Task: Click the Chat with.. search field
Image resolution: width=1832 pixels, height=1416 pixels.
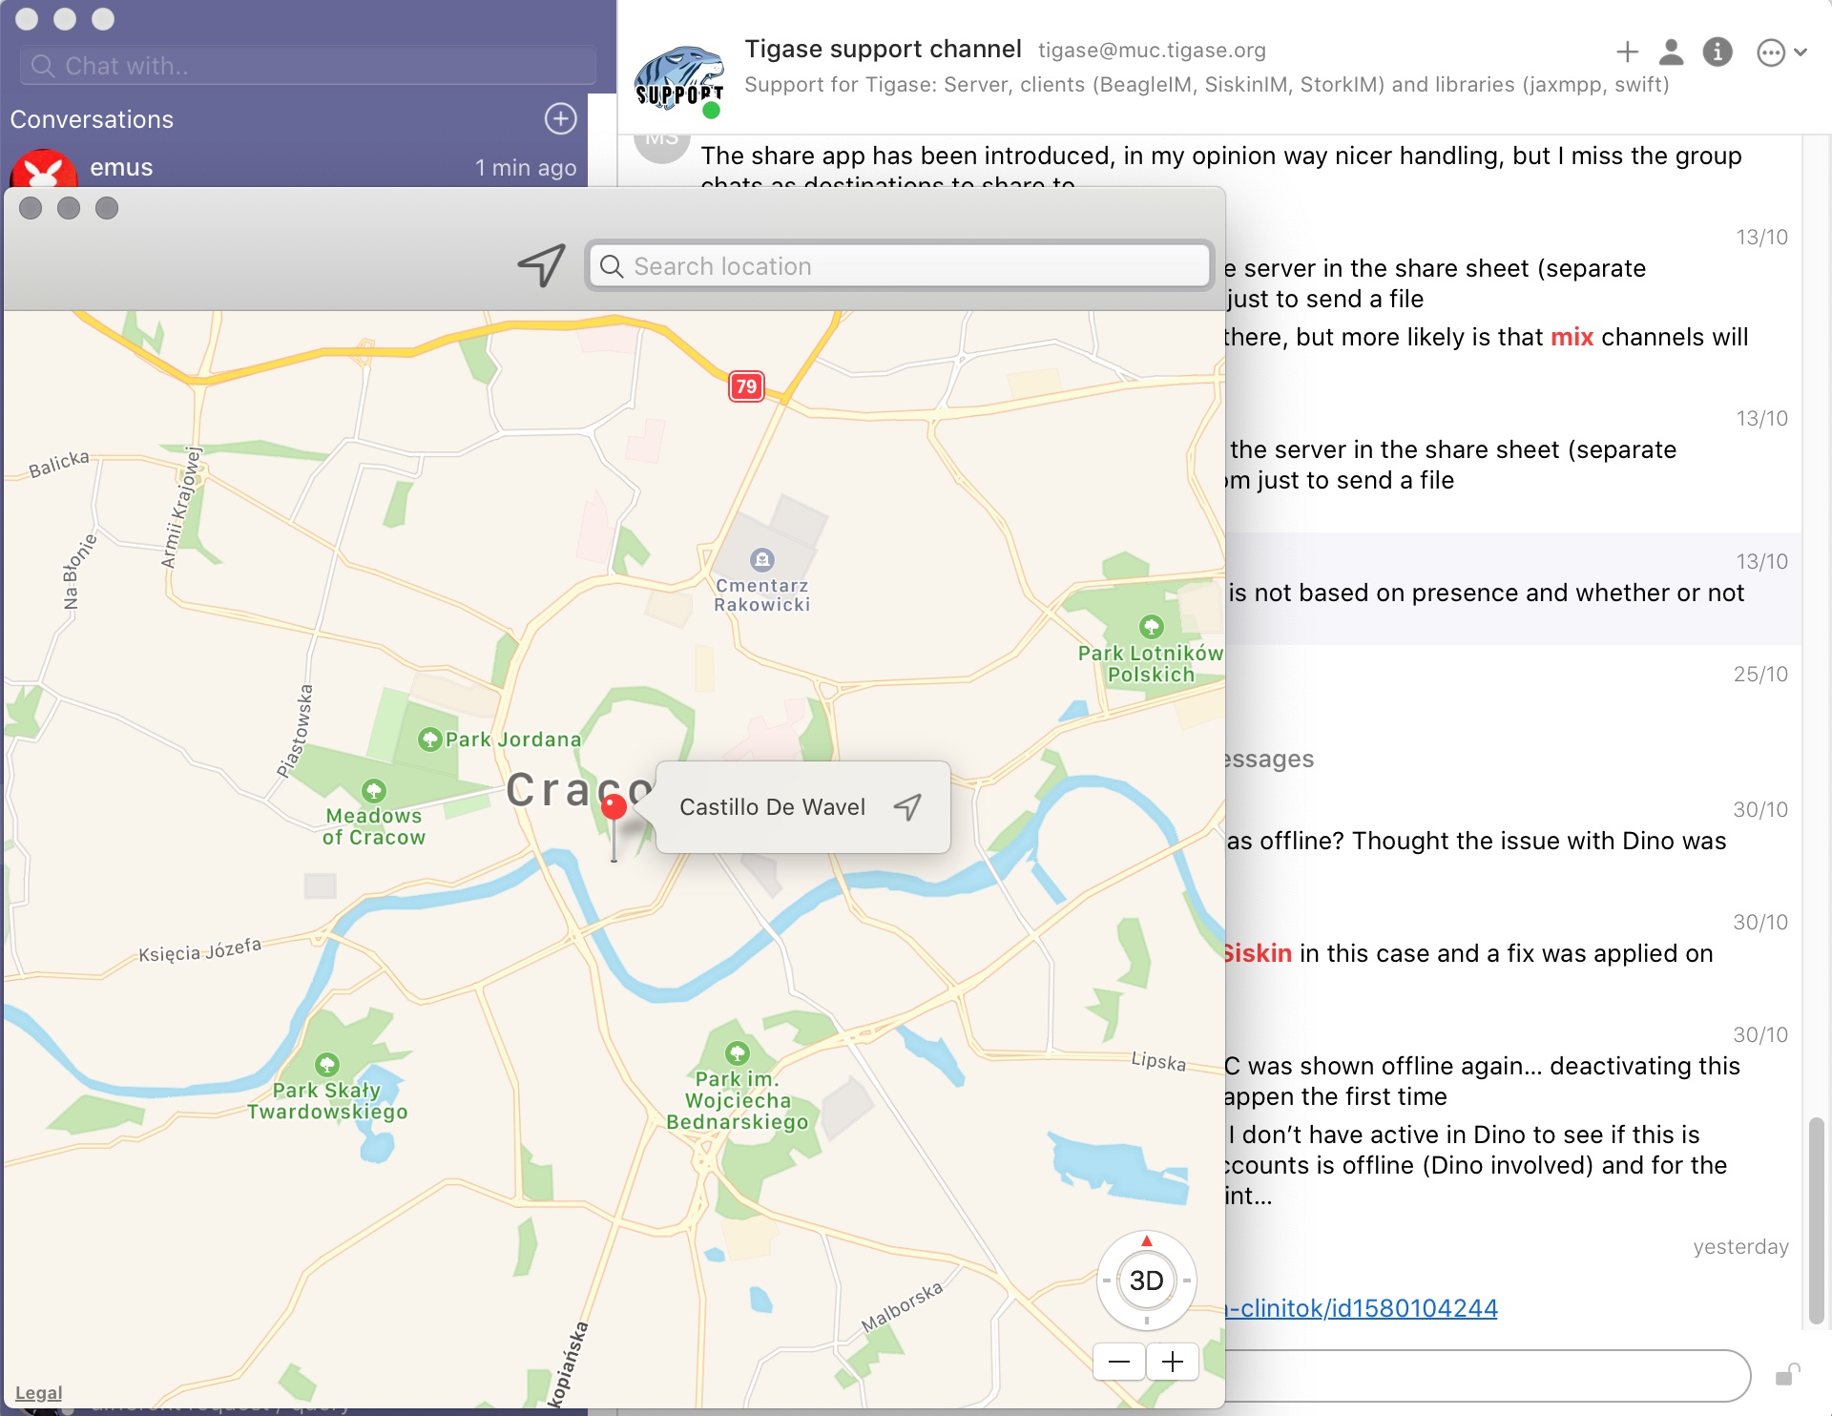Action: [x=308, y=66]
